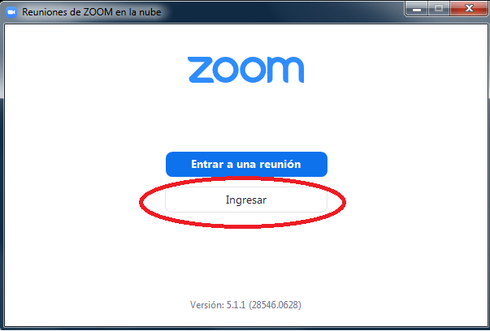Join a meeting via Entrar a una reunión
490x331 pixels.
pyautogui.click(x=246, y=165)
